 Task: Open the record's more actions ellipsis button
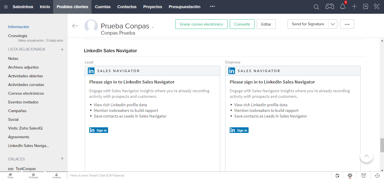(347, 24)
